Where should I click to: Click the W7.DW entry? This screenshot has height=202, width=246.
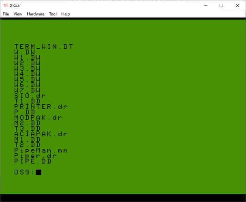[x=27, y=90]
